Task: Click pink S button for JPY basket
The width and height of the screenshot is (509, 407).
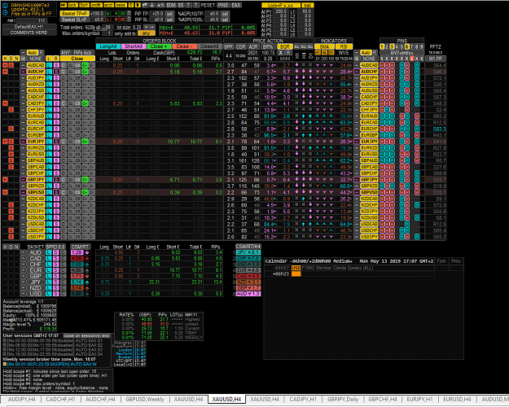Action: [56, 282]
